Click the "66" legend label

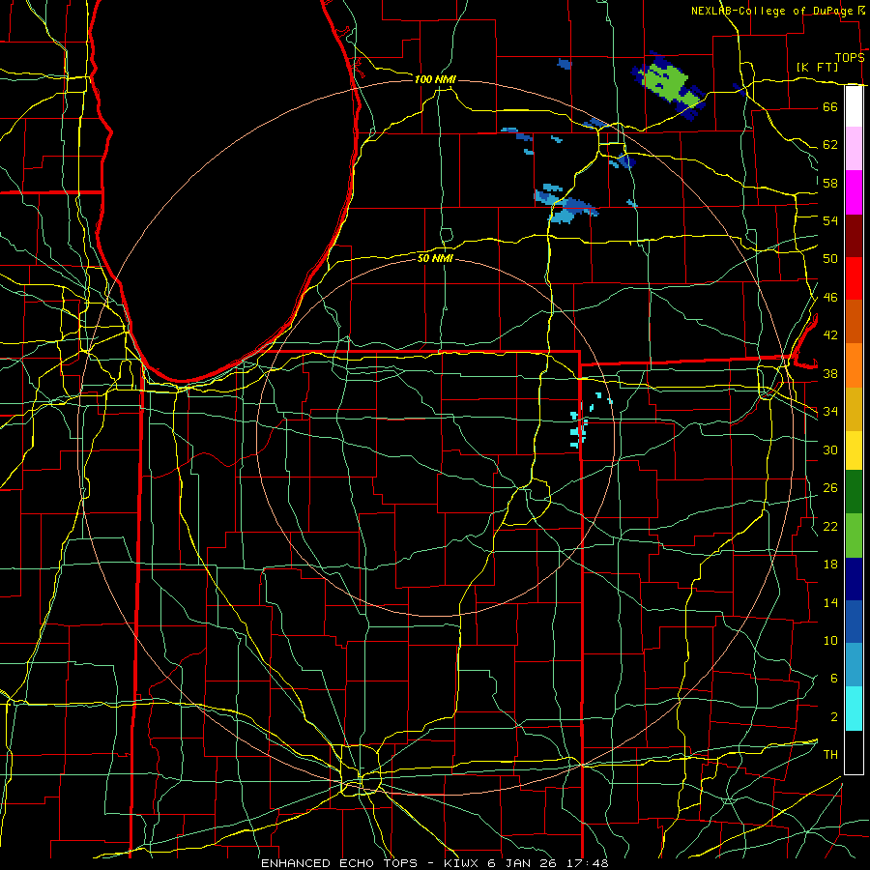pyautogui.click(x=830, y=106)
